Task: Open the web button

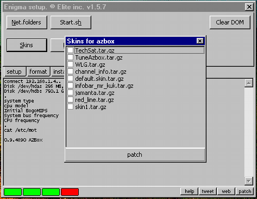Action: pyautogui.click(x=226, y=191)
